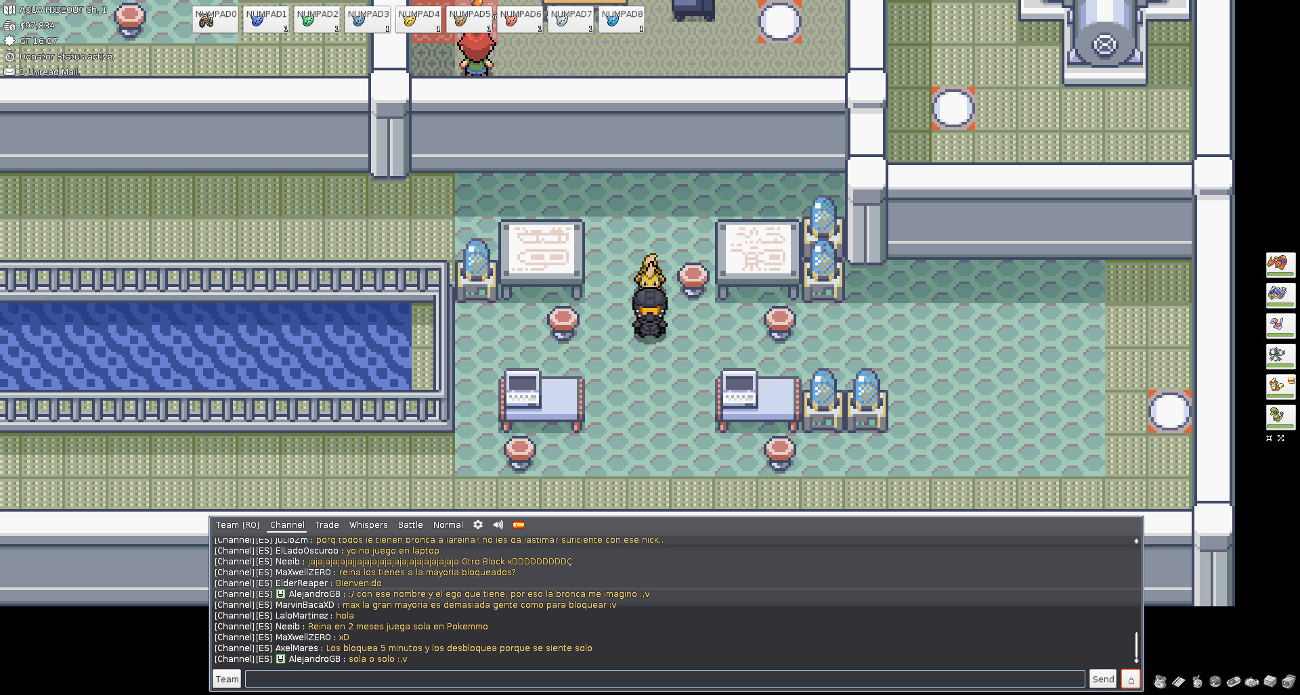The height and width of the screenshot is (695, 1300).
Task: Open the Trade chat tab
Action: [x=327, y=524]
